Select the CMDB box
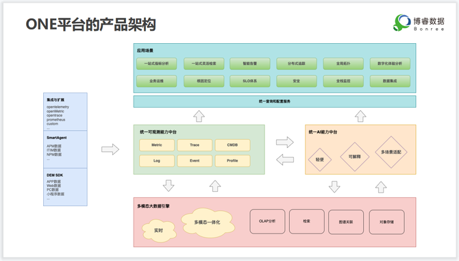 [232, 145]
